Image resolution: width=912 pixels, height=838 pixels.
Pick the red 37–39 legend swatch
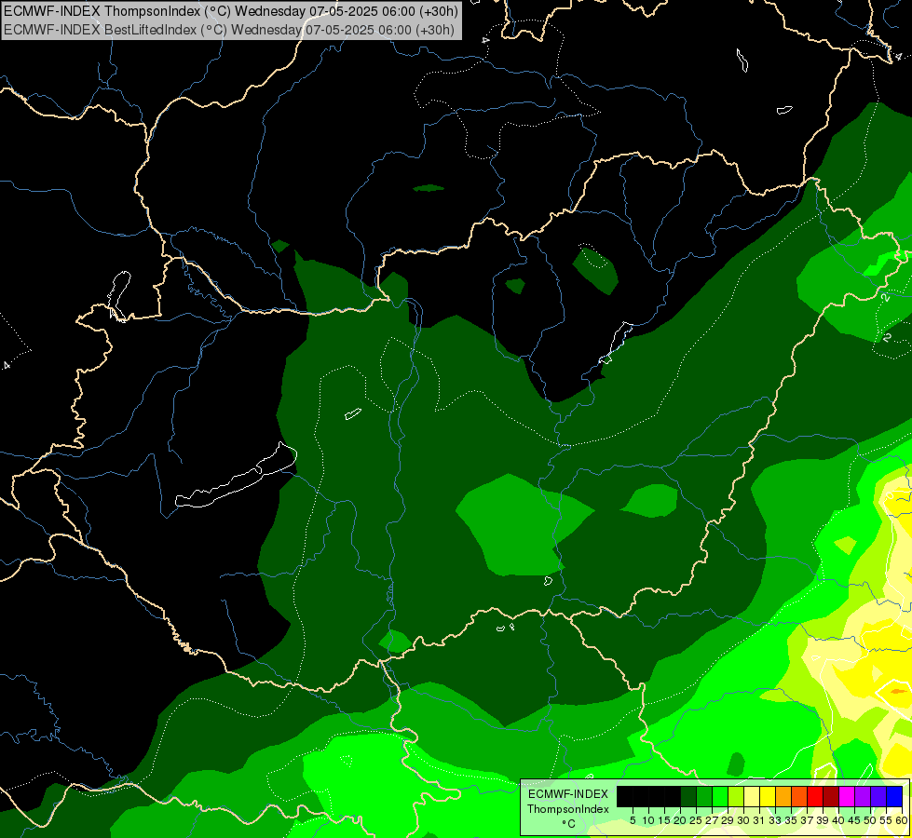(815, 796)
